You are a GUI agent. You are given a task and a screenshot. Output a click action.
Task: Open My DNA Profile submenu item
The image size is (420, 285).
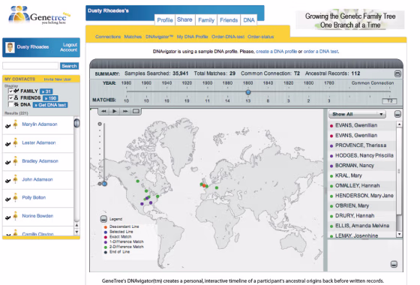click(x=192, y=37)
